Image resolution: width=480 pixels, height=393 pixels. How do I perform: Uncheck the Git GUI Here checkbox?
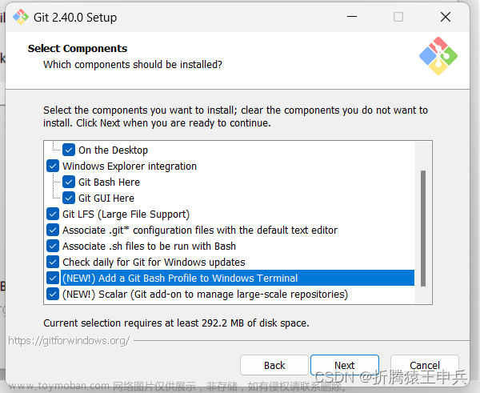(69, 198)
